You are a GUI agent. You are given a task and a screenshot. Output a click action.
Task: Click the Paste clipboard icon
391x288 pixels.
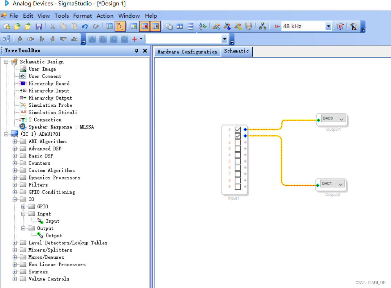click(74, 26)
